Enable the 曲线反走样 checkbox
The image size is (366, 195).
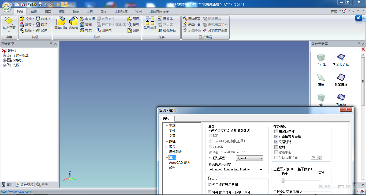(276, 131)
